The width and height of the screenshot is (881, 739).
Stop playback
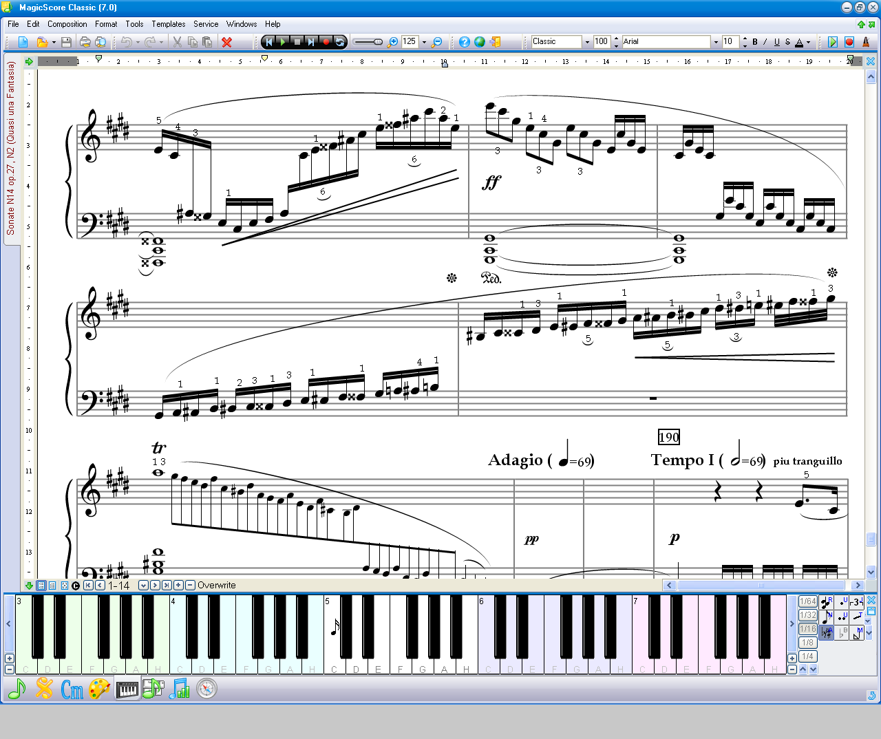tap(297, 42)
